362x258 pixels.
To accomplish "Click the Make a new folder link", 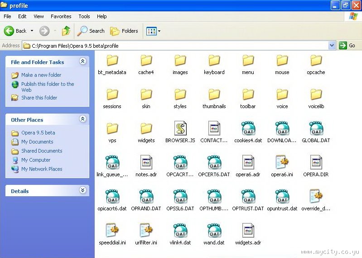I will coord(41,75).
